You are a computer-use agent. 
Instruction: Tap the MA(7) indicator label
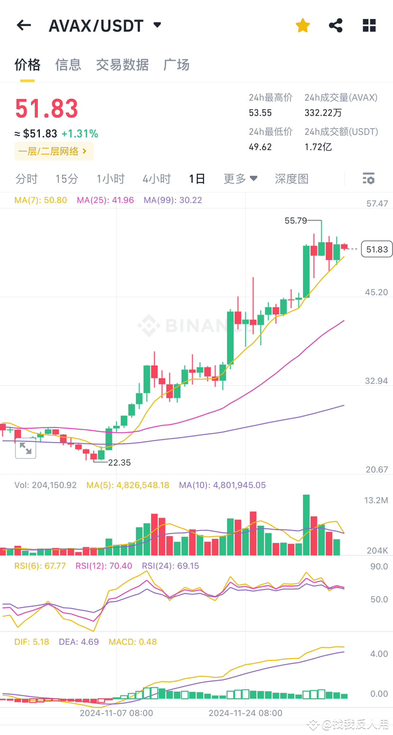point(40,200)
